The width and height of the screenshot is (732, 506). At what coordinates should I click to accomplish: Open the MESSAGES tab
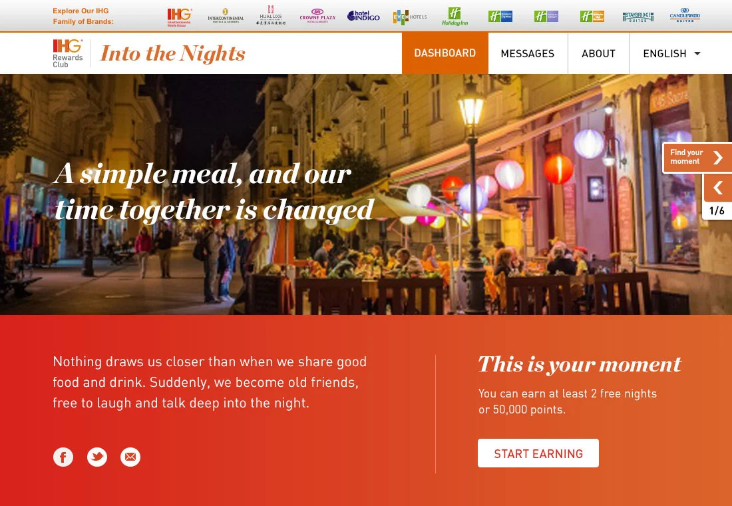528,53
